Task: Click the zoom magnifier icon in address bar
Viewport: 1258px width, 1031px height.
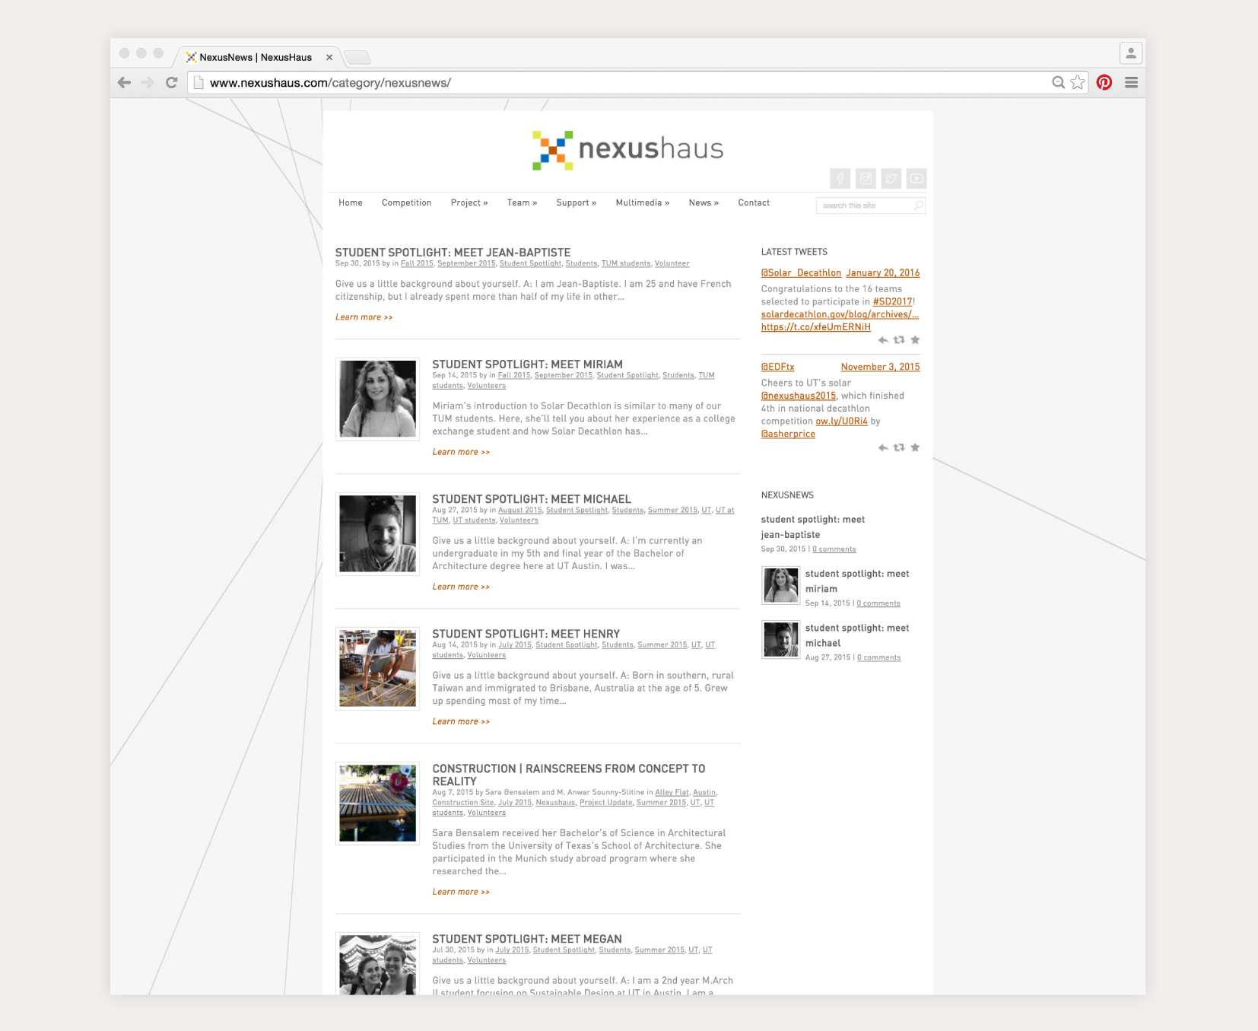Action: tap(1058, 83)
